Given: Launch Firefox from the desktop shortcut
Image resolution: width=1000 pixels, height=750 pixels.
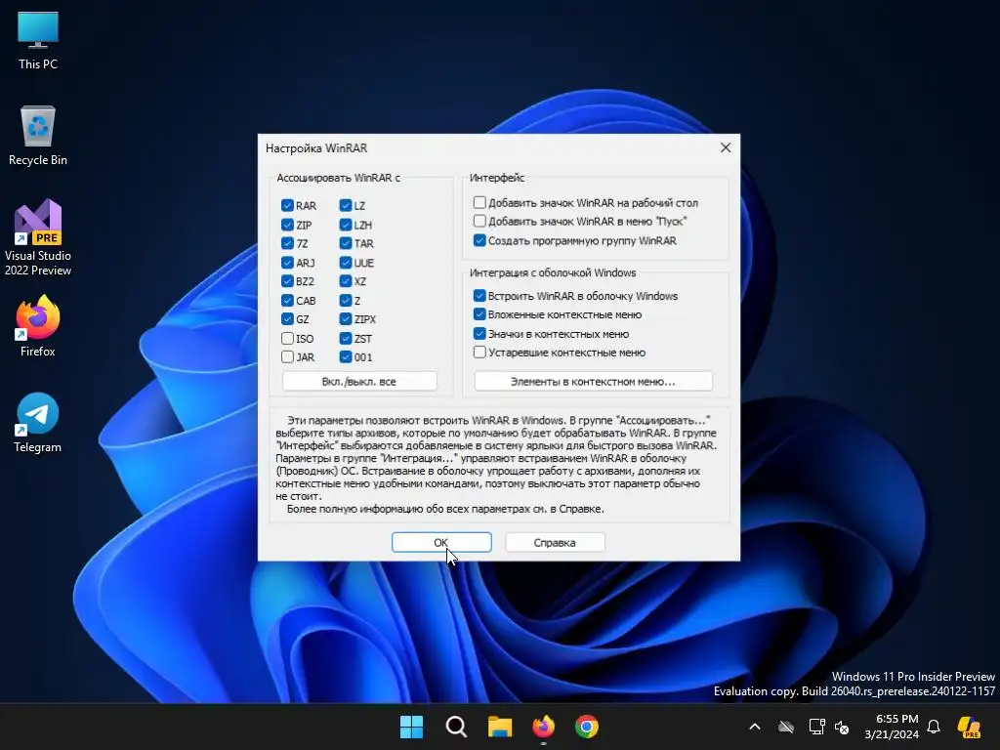Looking at the screenshot, I should pos(38,326).
